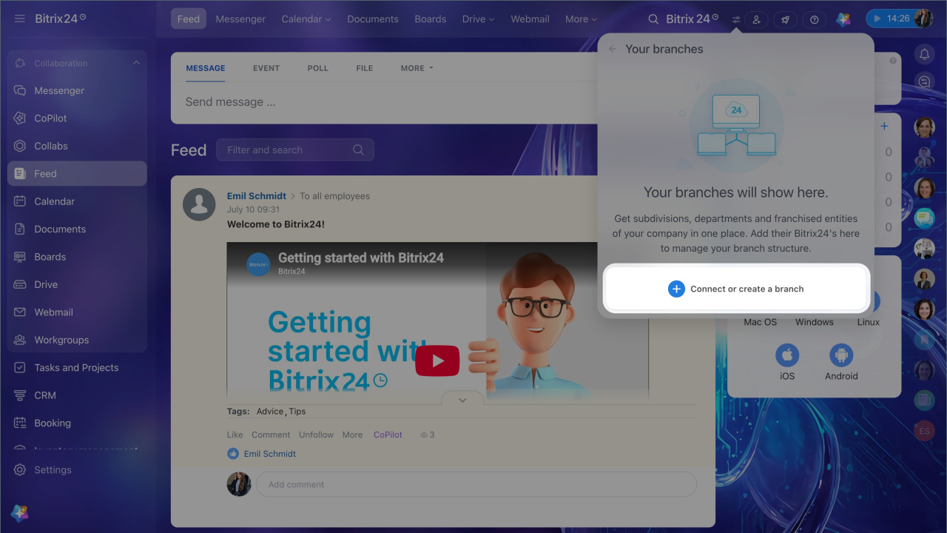Image resolution: width=947 pixels, height=533 pixels.
Task: Open Webmail in the top navigation
Action: tap(530, 19)
